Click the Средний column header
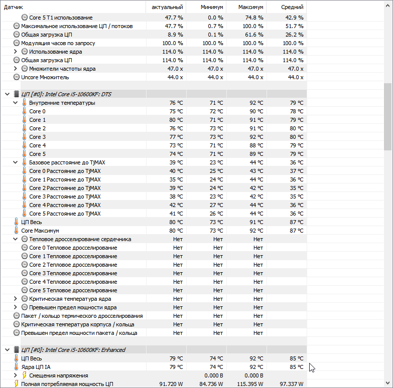Image resolution: width=393 pixels, height=388 pixels. 287,7
